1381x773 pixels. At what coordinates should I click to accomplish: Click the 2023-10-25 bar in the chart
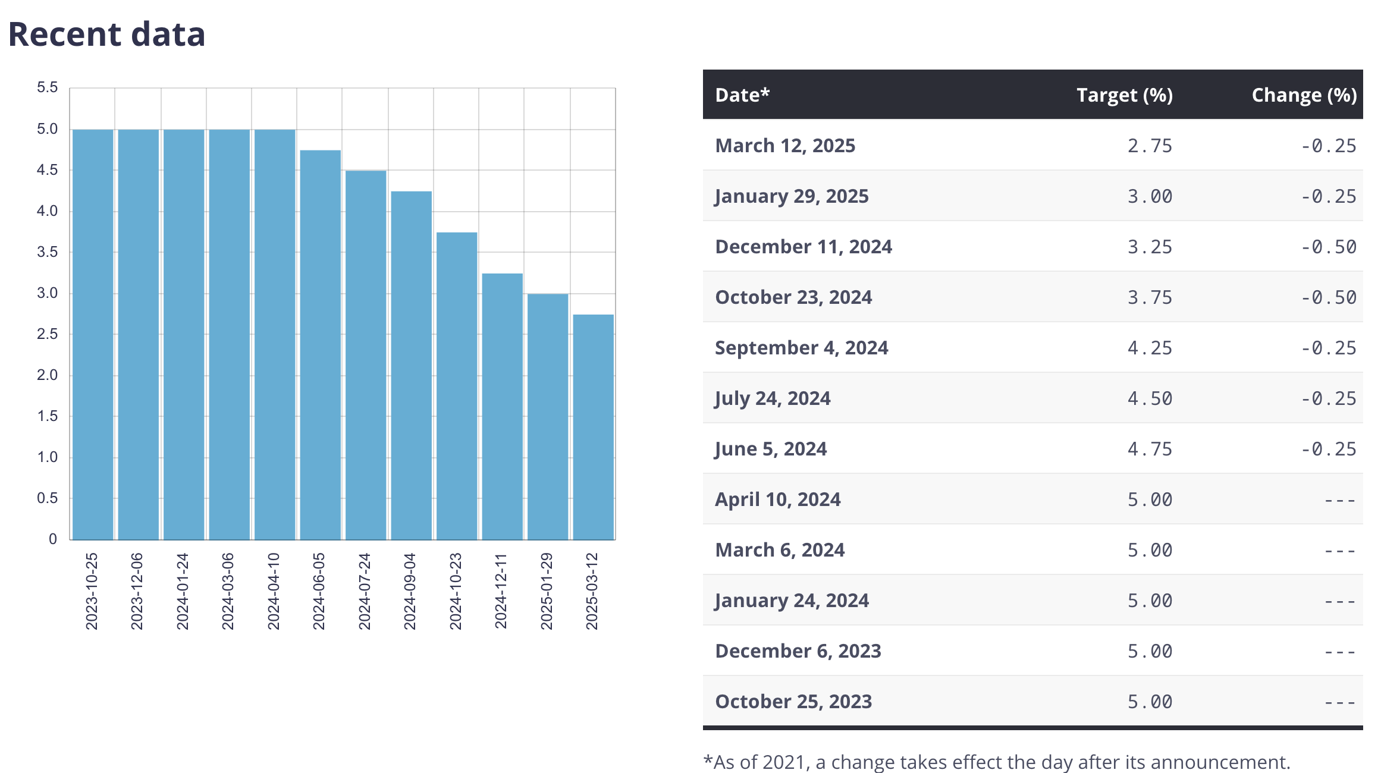pos(93,334)
